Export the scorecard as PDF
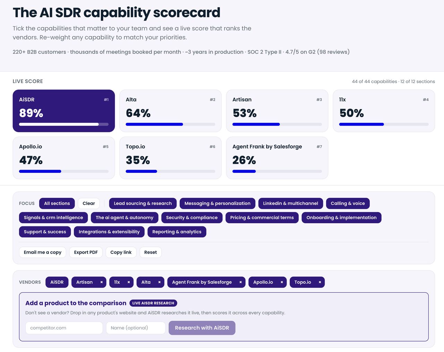The image size is (444, 352). (x=86, y=252)
